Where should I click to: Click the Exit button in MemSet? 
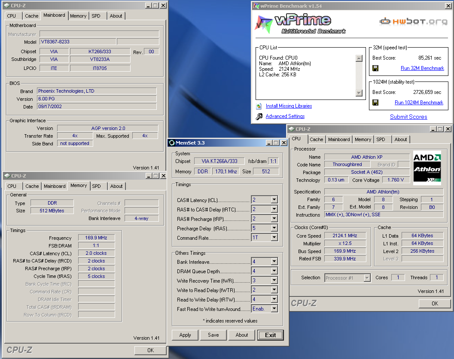click(x=271, y=335)
